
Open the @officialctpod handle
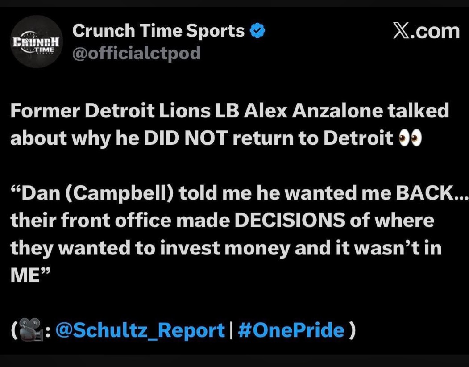(x=136, y=54)
